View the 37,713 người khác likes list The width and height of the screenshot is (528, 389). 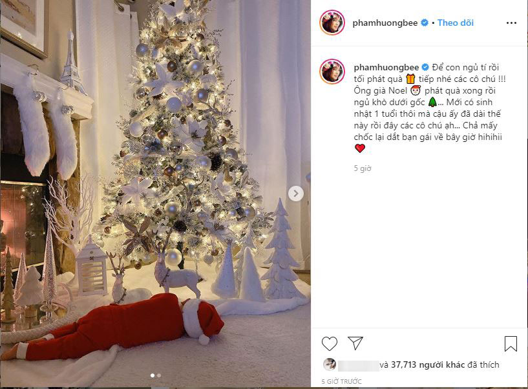coord(428,364)
